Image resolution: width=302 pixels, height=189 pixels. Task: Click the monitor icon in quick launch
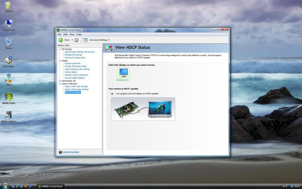30,186
